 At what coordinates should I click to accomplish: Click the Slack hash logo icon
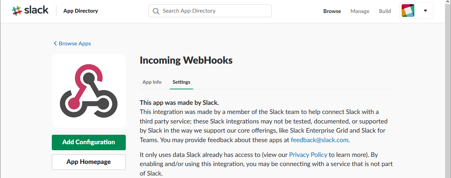click(x=17, y=11)
